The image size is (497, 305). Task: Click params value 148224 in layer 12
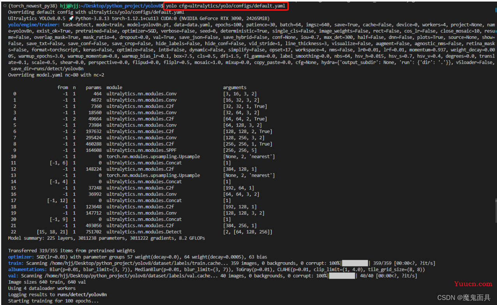[x=93, y=169]
